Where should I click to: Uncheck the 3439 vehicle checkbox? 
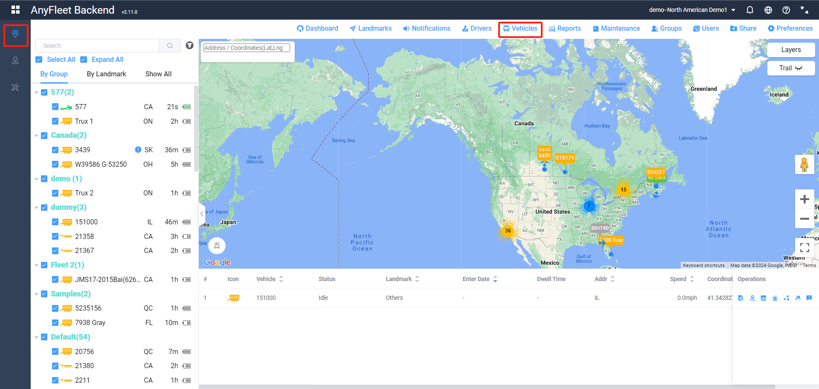(55, 150)
